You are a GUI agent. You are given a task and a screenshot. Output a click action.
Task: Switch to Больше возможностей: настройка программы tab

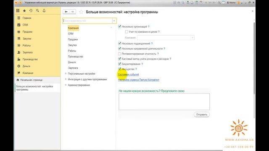click(37, 88)
